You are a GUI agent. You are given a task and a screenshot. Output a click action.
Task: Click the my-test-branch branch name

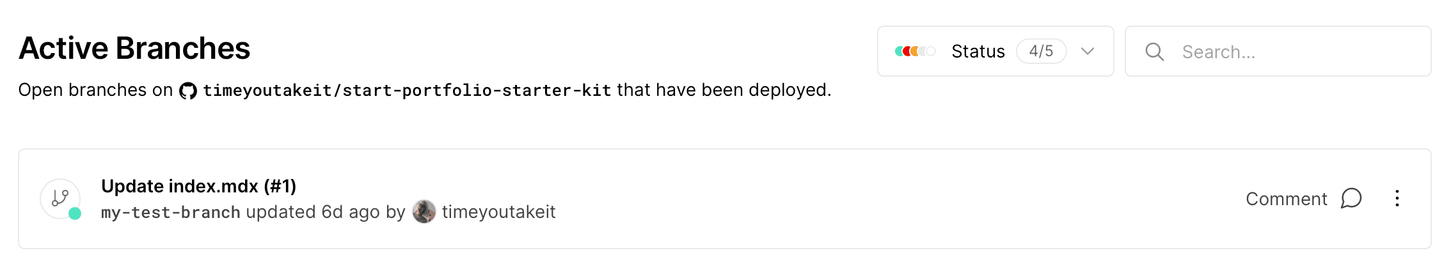(x=171, y=212)
